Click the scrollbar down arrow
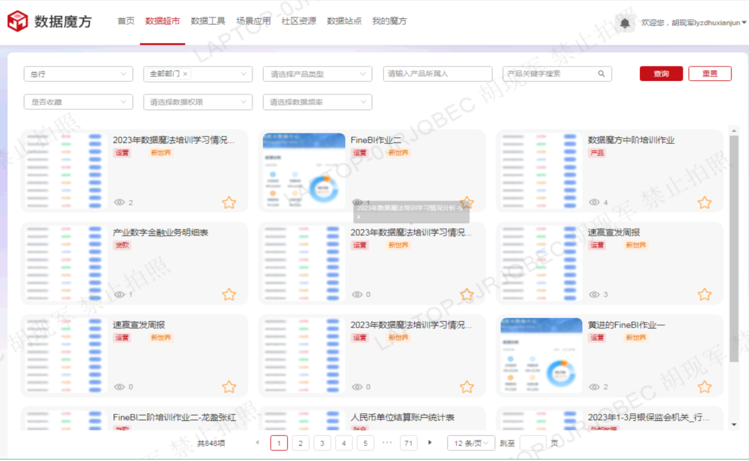The image size is (749, 461). pyautogui.click(x=734, y=424)
